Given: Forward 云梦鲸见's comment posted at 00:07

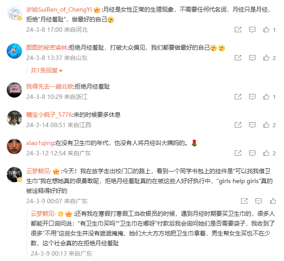Looking at the screenshot, I should [244, 201].
